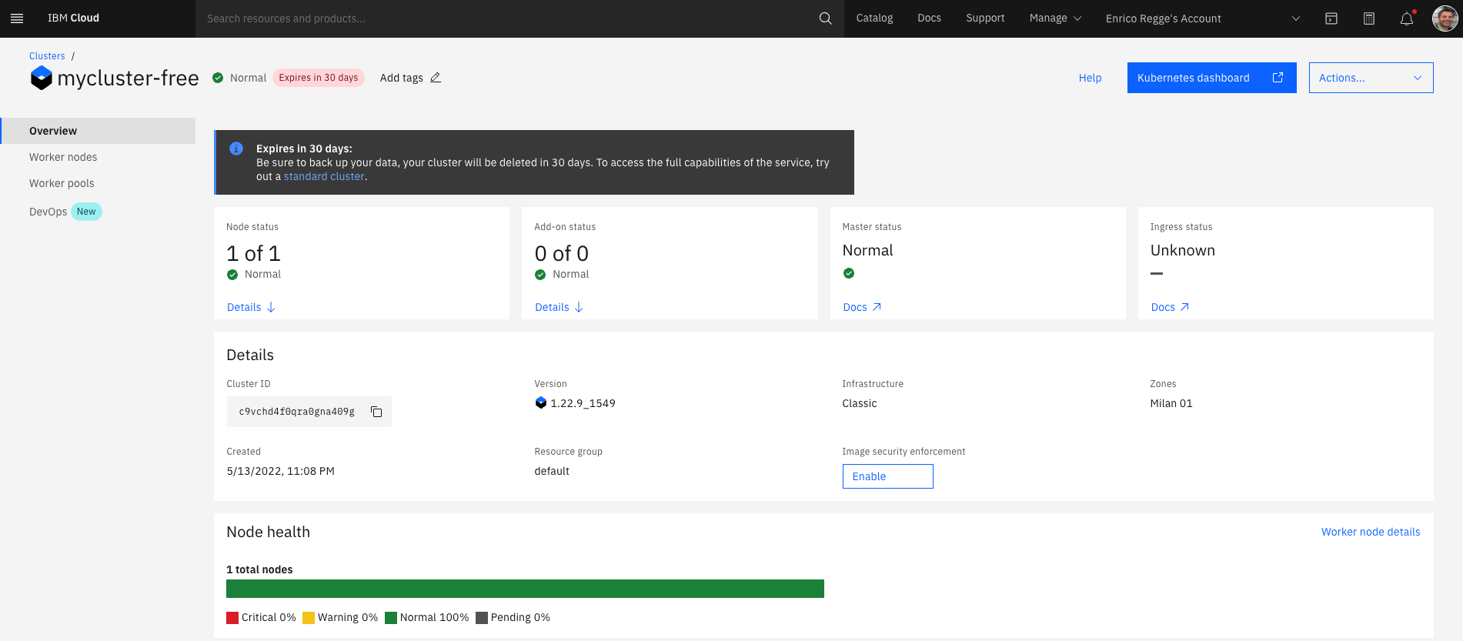
Task: Click the New badge beside DevOps
Action: [x=86, y=212]
